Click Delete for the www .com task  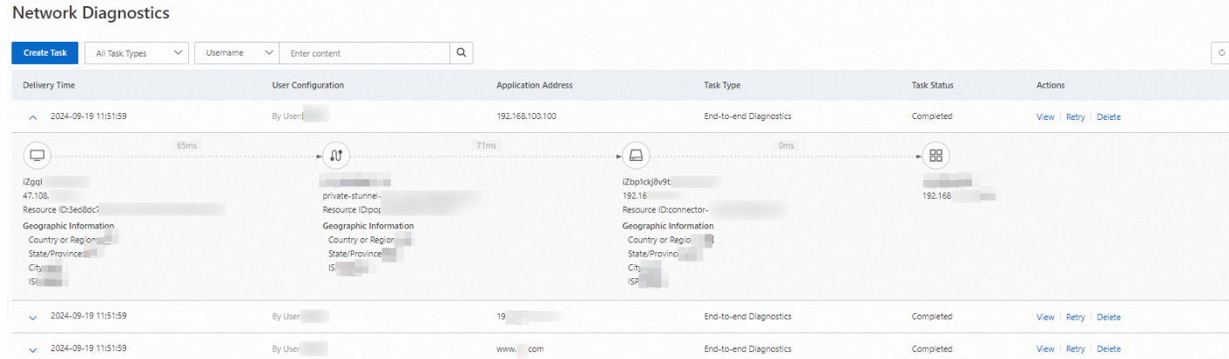[1109, 349]
